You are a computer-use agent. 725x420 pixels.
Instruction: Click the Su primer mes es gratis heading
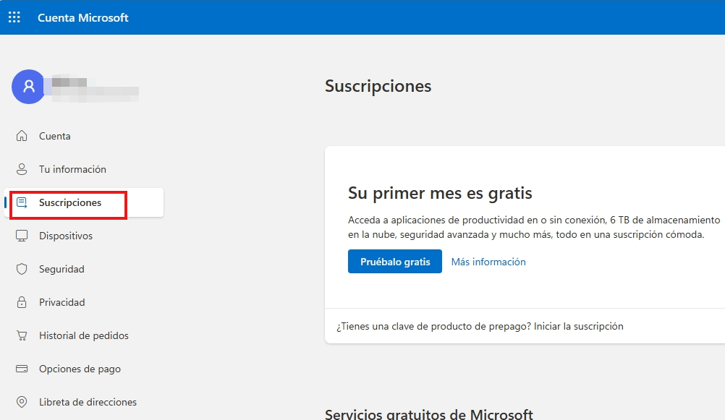[x=440, y=193]
